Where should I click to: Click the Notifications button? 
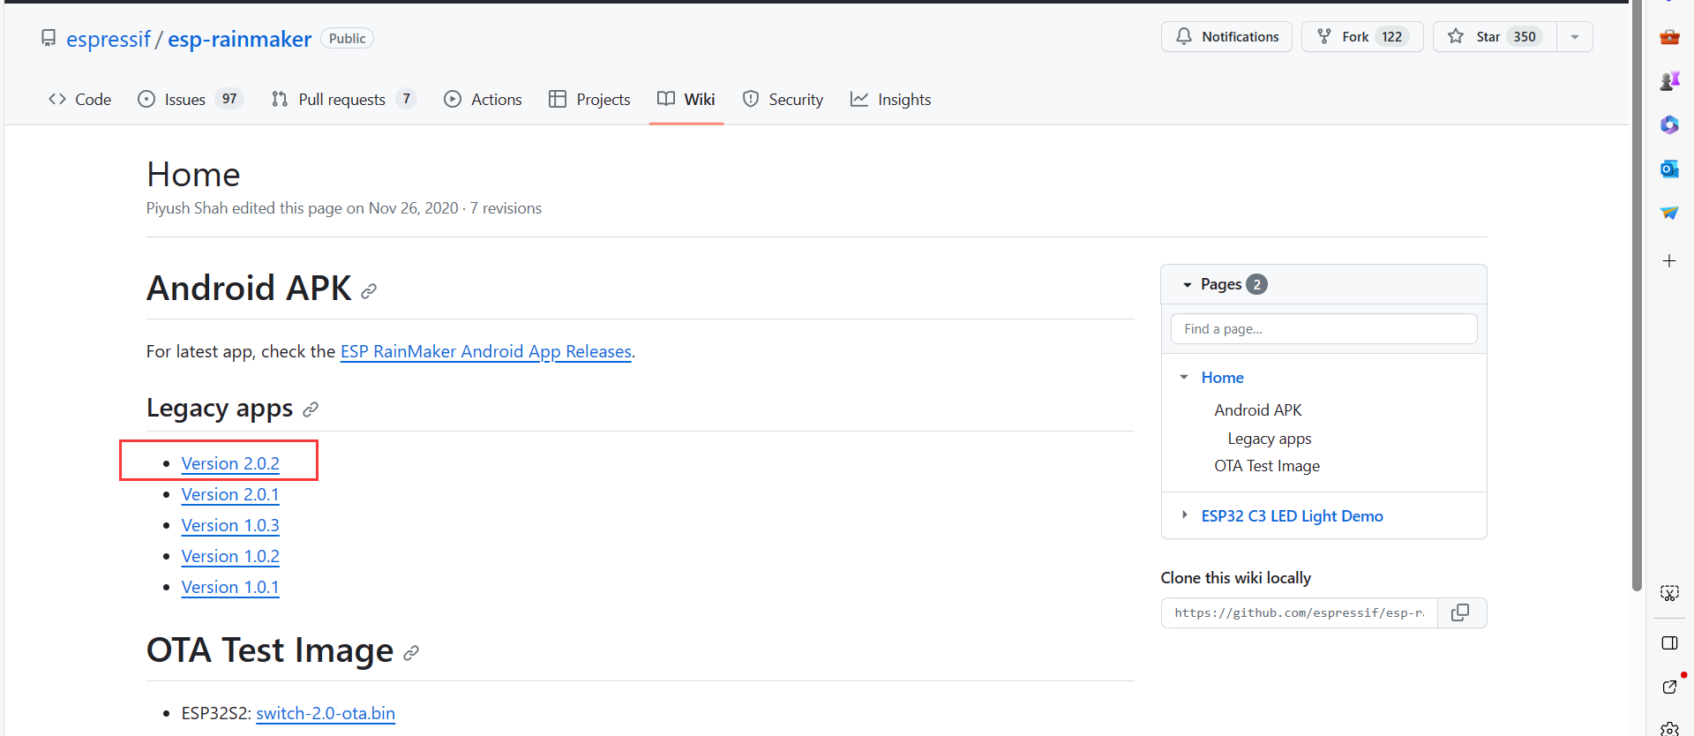1226,37
